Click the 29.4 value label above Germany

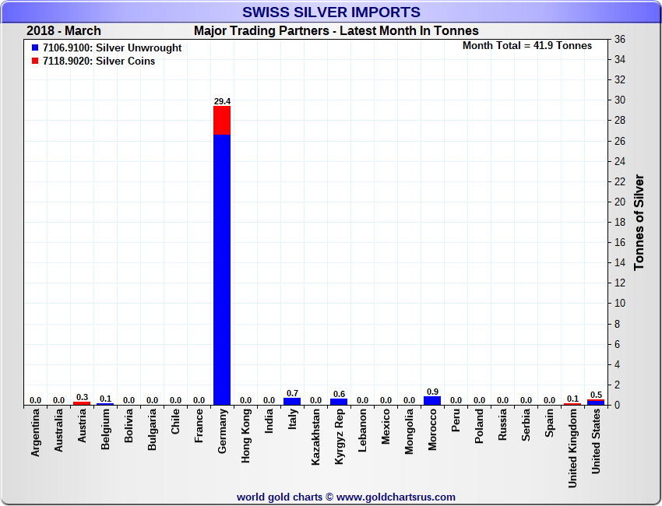(x=222, y=101)
